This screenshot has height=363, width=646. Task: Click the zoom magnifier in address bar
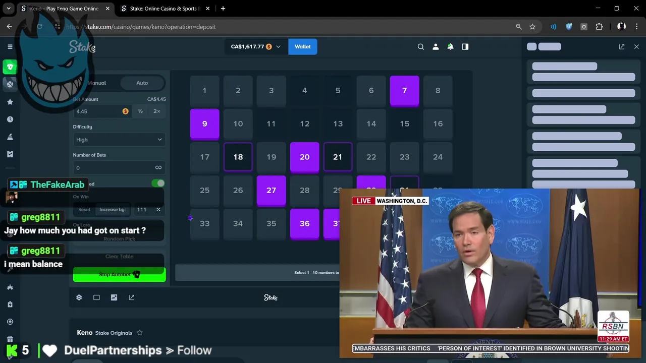518,27
